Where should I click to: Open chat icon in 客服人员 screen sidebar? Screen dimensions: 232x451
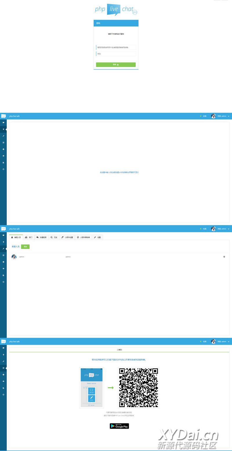(3, 235)
